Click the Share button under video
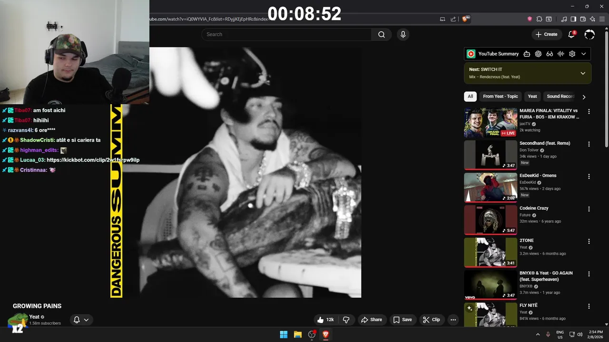The height and width of the screenshot is (342, 609). (372, 320)
